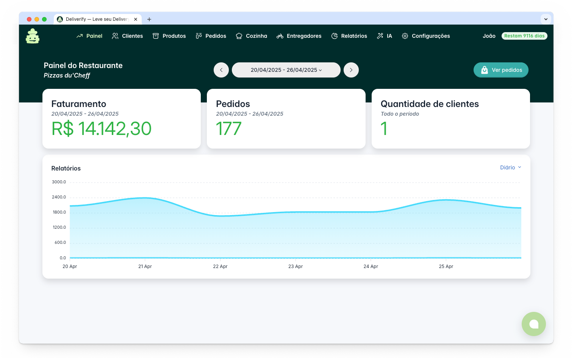
Task: Advance to the next date range
Action: pos(351,70)
